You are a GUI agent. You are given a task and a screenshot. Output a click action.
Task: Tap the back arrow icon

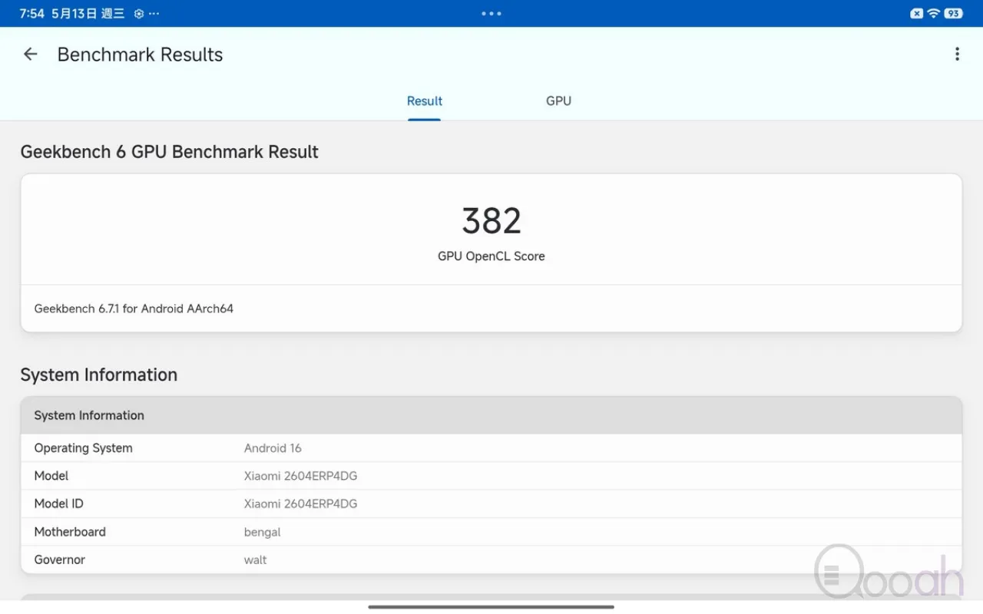coord(30,54)
